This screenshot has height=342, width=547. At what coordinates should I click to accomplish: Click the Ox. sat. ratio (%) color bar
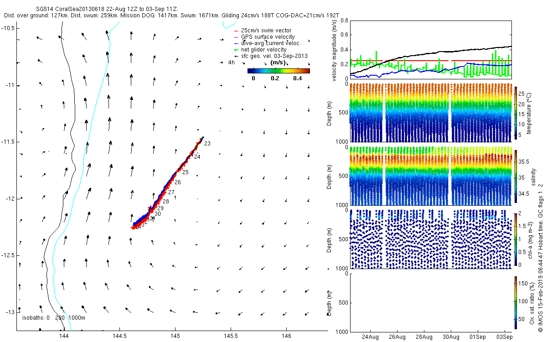(x=516, y=302)
